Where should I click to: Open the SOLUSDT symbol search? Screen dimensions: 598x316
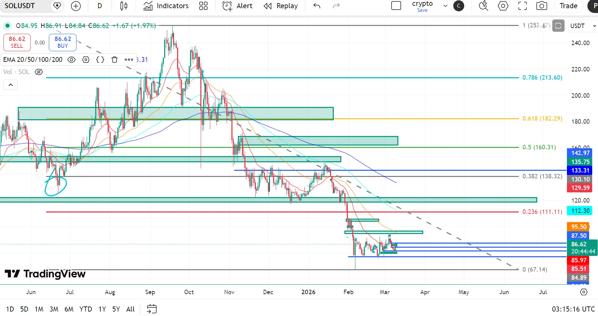(20, 6)
